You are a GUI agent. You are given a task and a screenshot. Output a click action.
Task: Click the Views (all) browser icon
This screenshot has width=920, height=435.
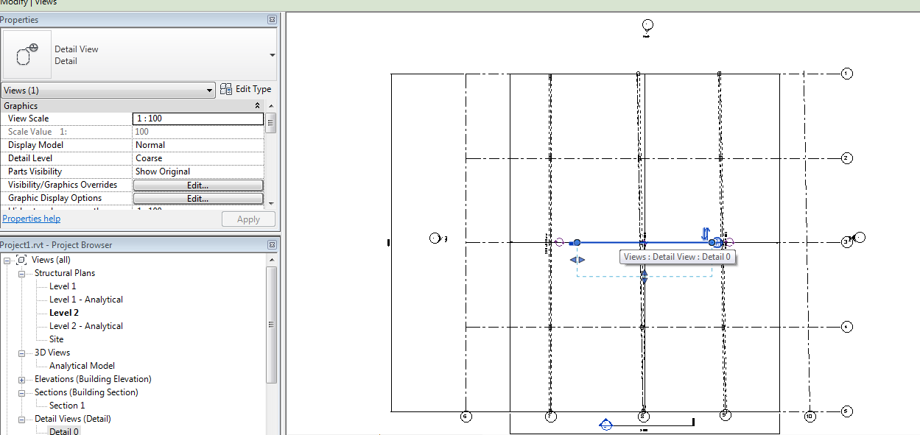pos(21,260)
